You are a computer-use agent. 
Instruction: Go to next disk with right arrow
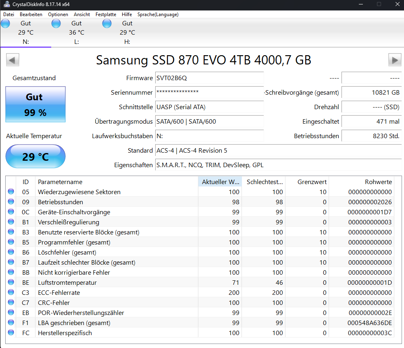tap(395, 60)
